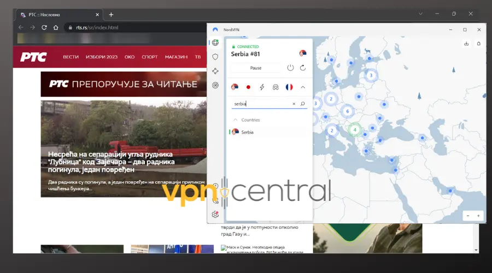Collapse the Countries list section
This screenshot has width=492, height=273.
tap(235, 120)
